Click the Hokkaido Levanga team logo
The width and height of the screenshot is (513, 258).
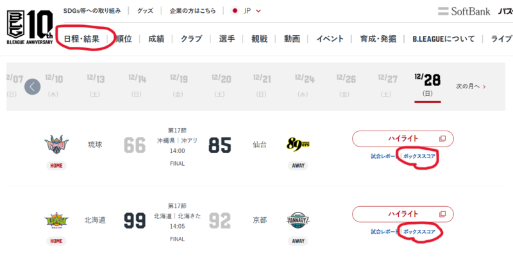coord(56,221)
